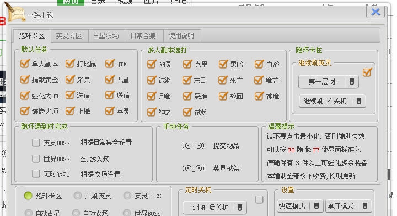Uncheck the 血浴 dungeon
This screenshot has width=397, height=216.
(x=259, y=64)
